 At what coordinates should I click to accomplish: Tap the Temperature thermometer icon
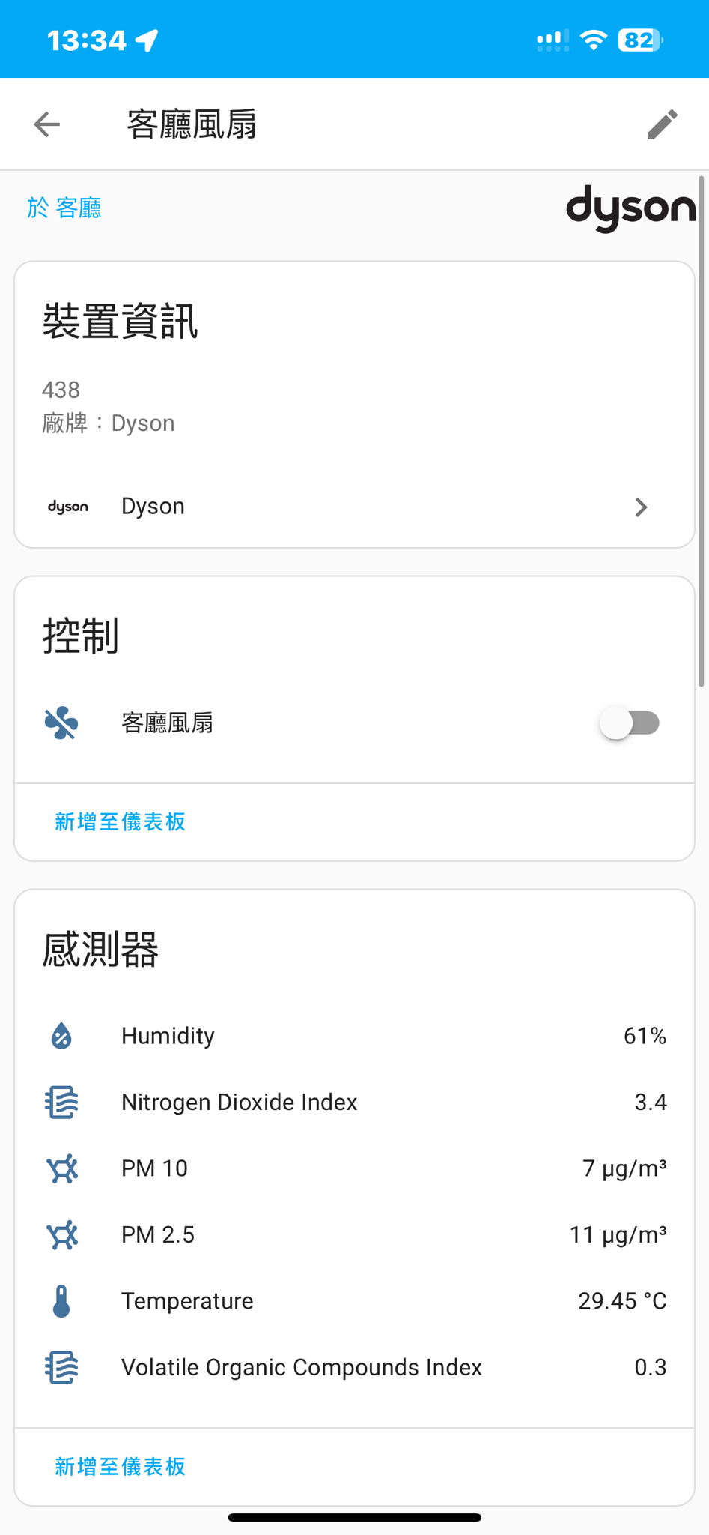(61, 1301)
